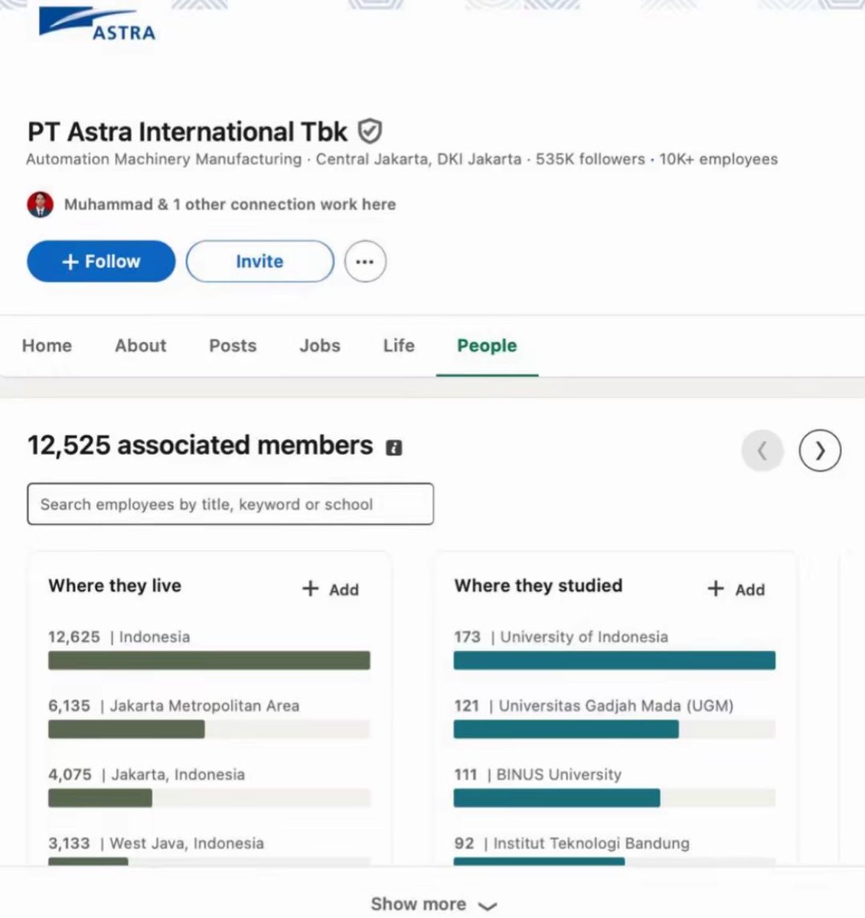Click the previous carousel arrow button
Image resolution: width=865 pixels, height=918 pixels.
click(x=762, y=451)
